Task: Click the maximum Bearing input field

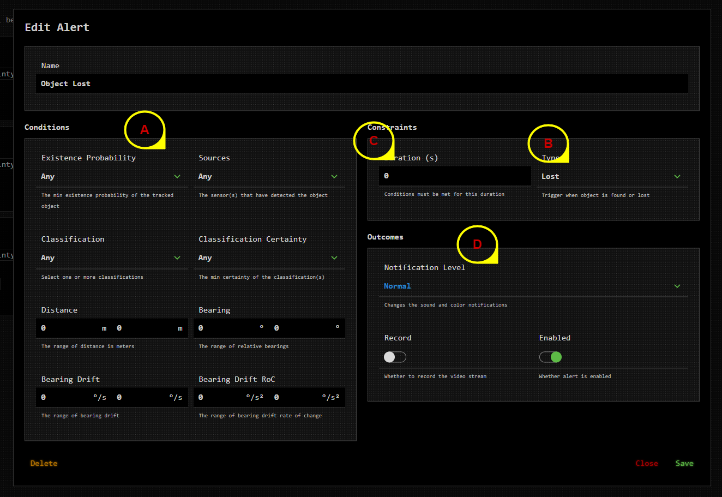Action: (303, 328)
